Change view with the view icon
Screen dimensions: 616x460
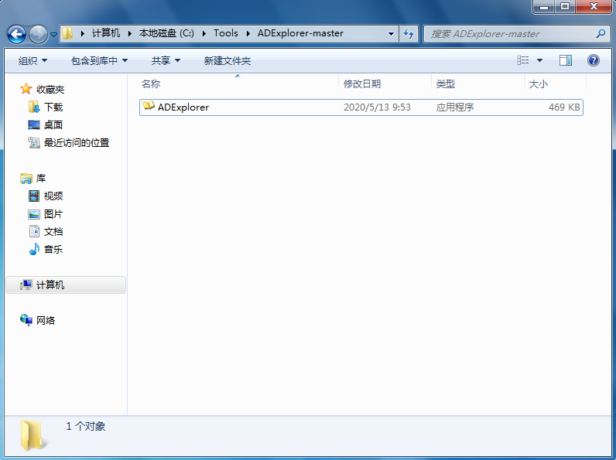coord(523,60)
